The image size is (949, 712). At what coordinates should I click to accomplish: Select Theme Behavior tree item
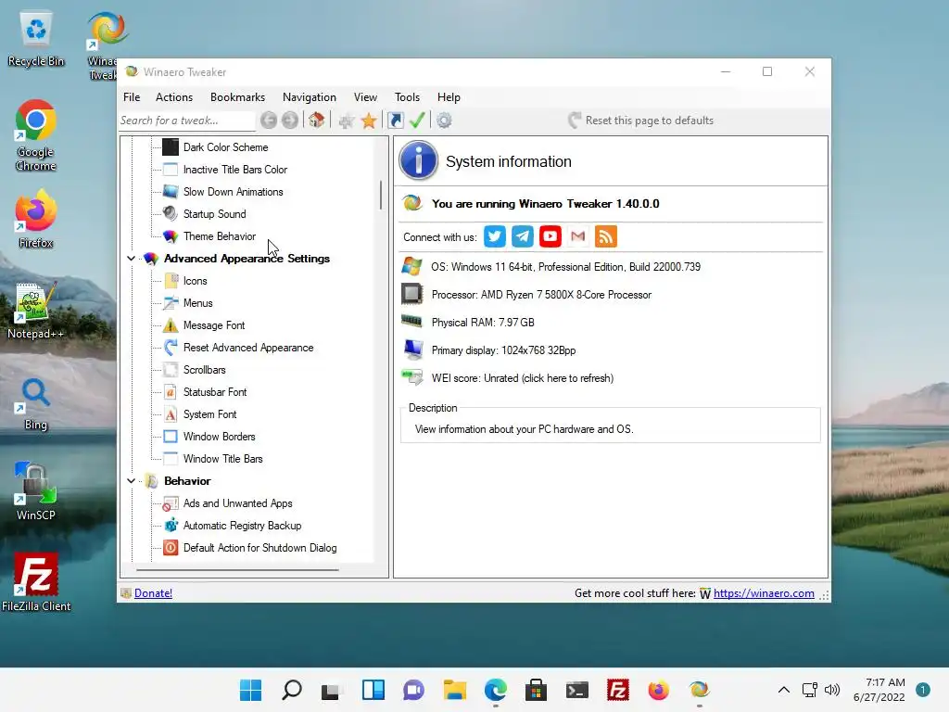[219, 236]
